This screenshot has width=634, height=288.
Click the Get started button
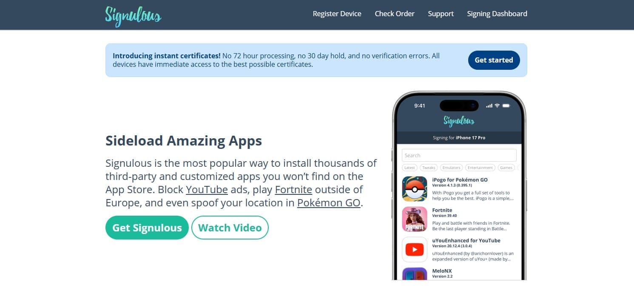(494, 60)
